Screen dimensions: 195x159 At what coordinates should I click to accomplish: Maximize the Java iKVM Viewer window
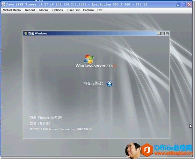[184, 5]
